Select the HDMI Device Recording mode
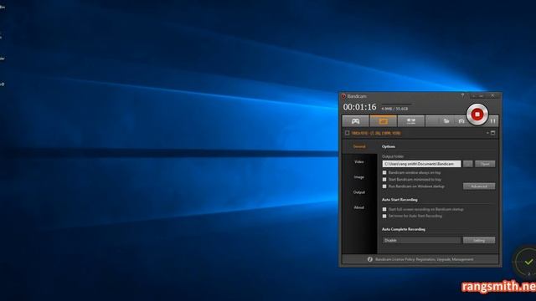This screenshot has width=536, height=301. [x=411, y=121]
